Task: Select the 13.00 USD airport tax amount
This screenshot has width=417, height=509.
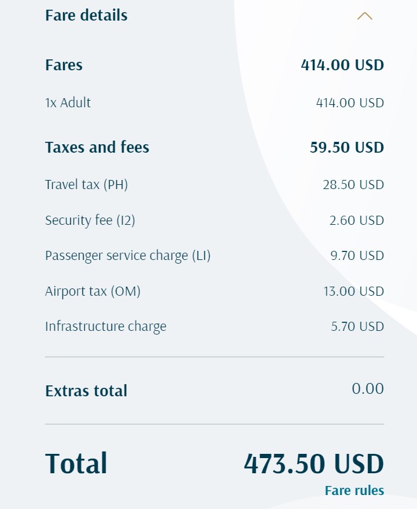Action: coord(353,291)
